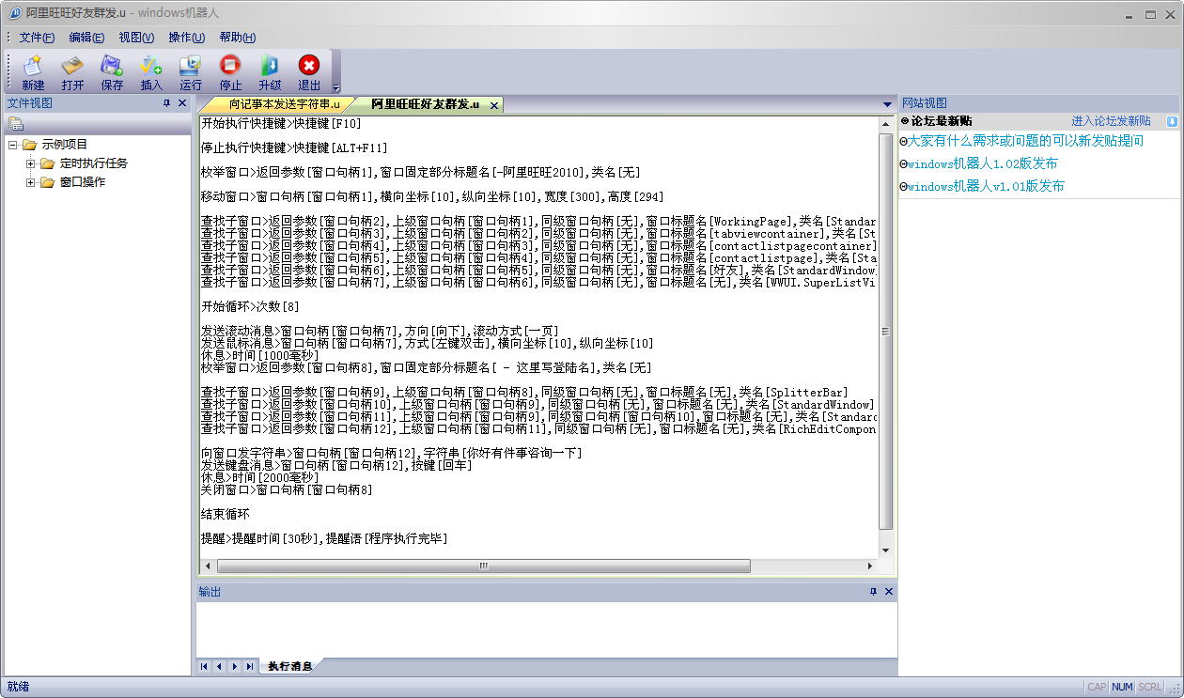Expand the 定时执行任务 tree node
This screenshot has width=1184, height=698.
point(31,163)
